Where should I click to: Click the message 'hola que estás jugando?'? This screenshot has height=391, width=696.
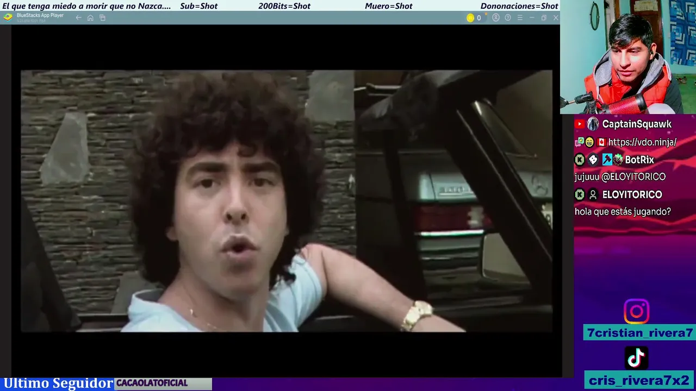(623, 212)
